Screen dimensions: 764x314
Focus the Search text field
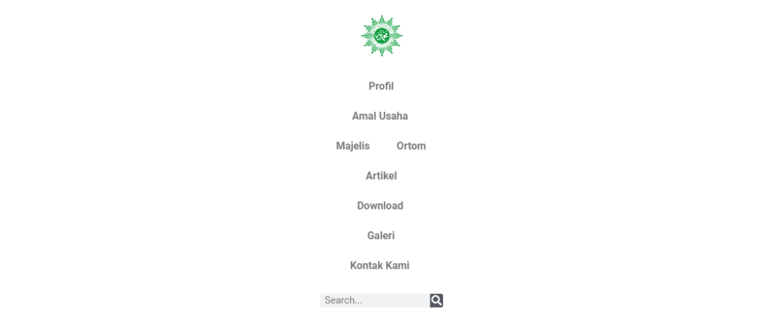pos(374,300)
